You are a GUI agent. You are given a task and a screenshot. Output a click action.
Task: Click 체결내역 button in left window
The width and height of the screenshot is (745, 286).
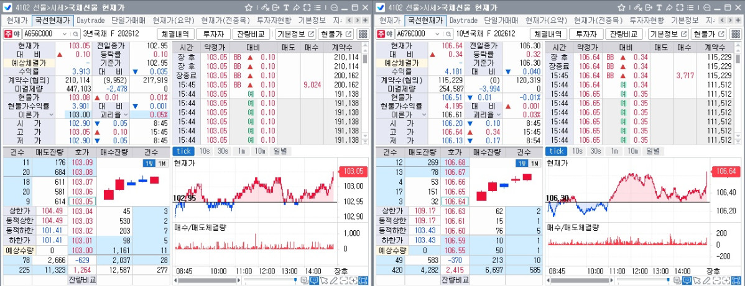click(176, 34)
